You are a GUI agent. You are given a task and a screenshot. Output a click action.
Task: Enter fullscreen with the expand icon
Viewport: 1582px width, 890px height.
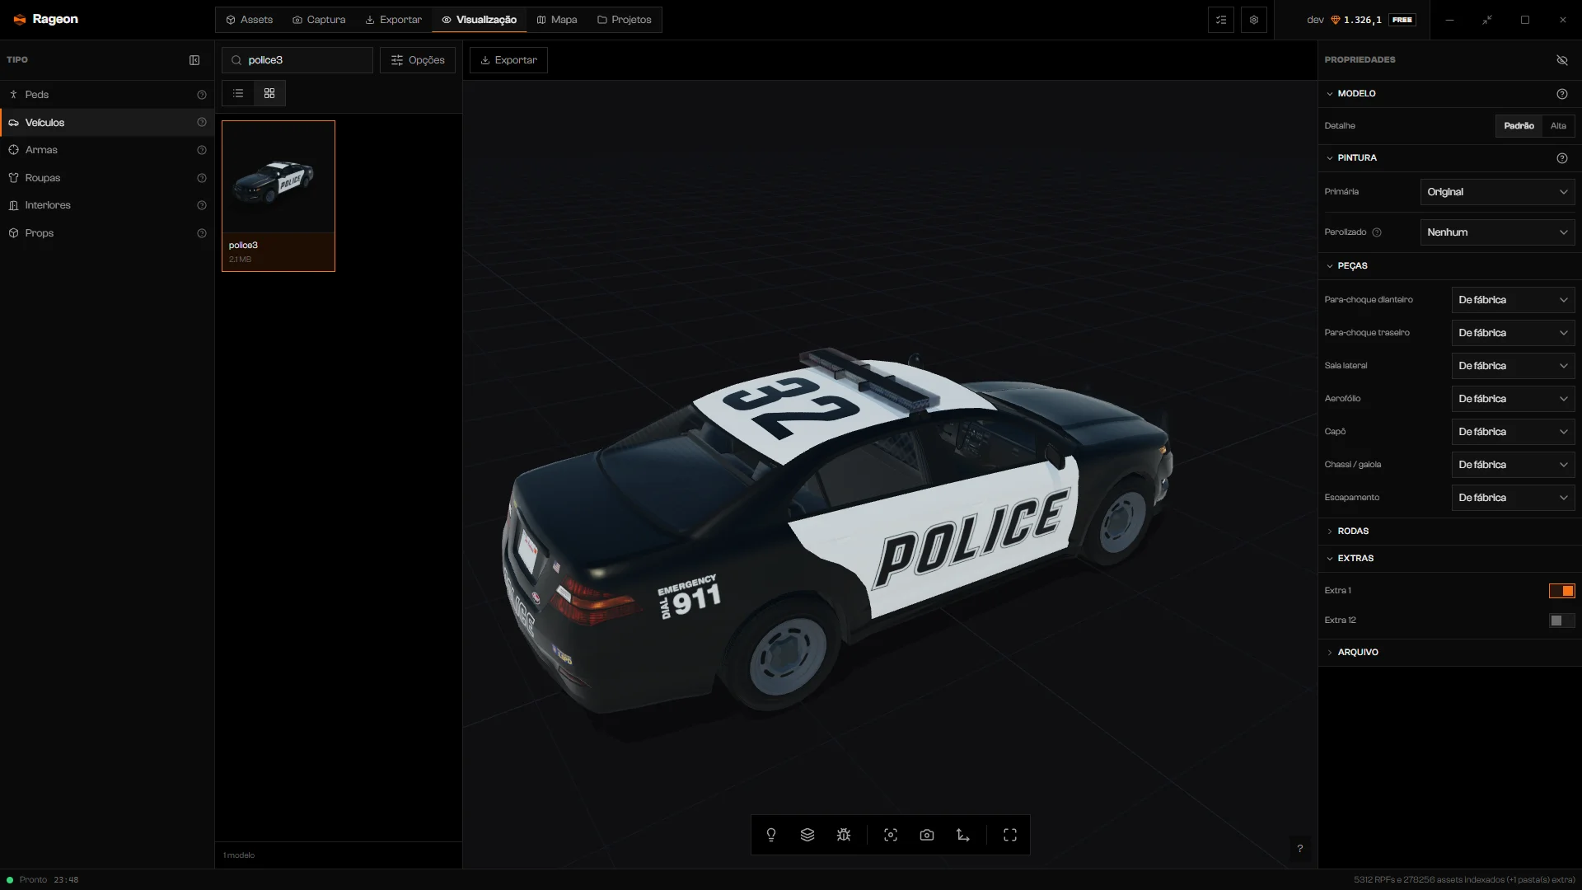[1010, 835]
